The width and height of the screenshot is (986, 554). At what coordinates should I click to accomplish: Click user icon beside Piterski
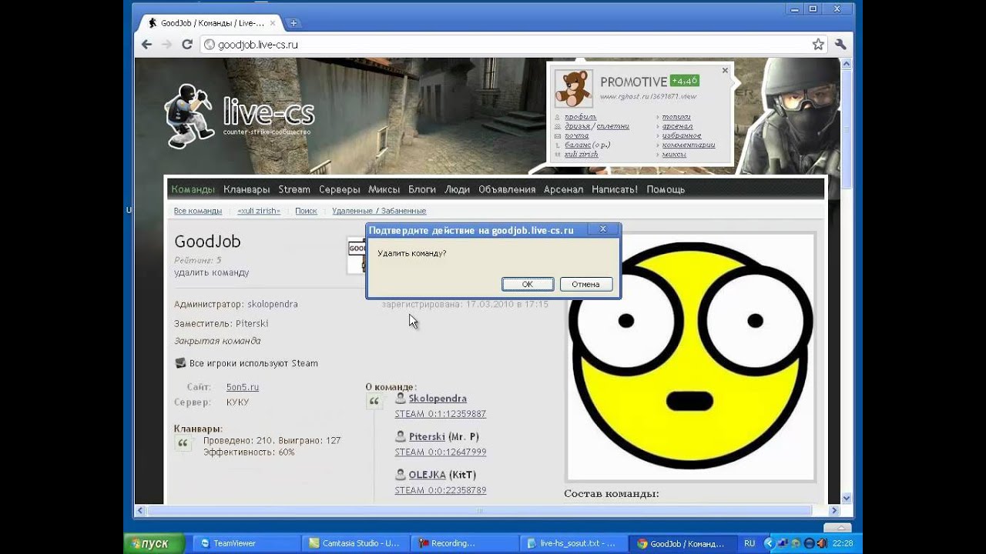pyautogui.click(x=401, y=436)
